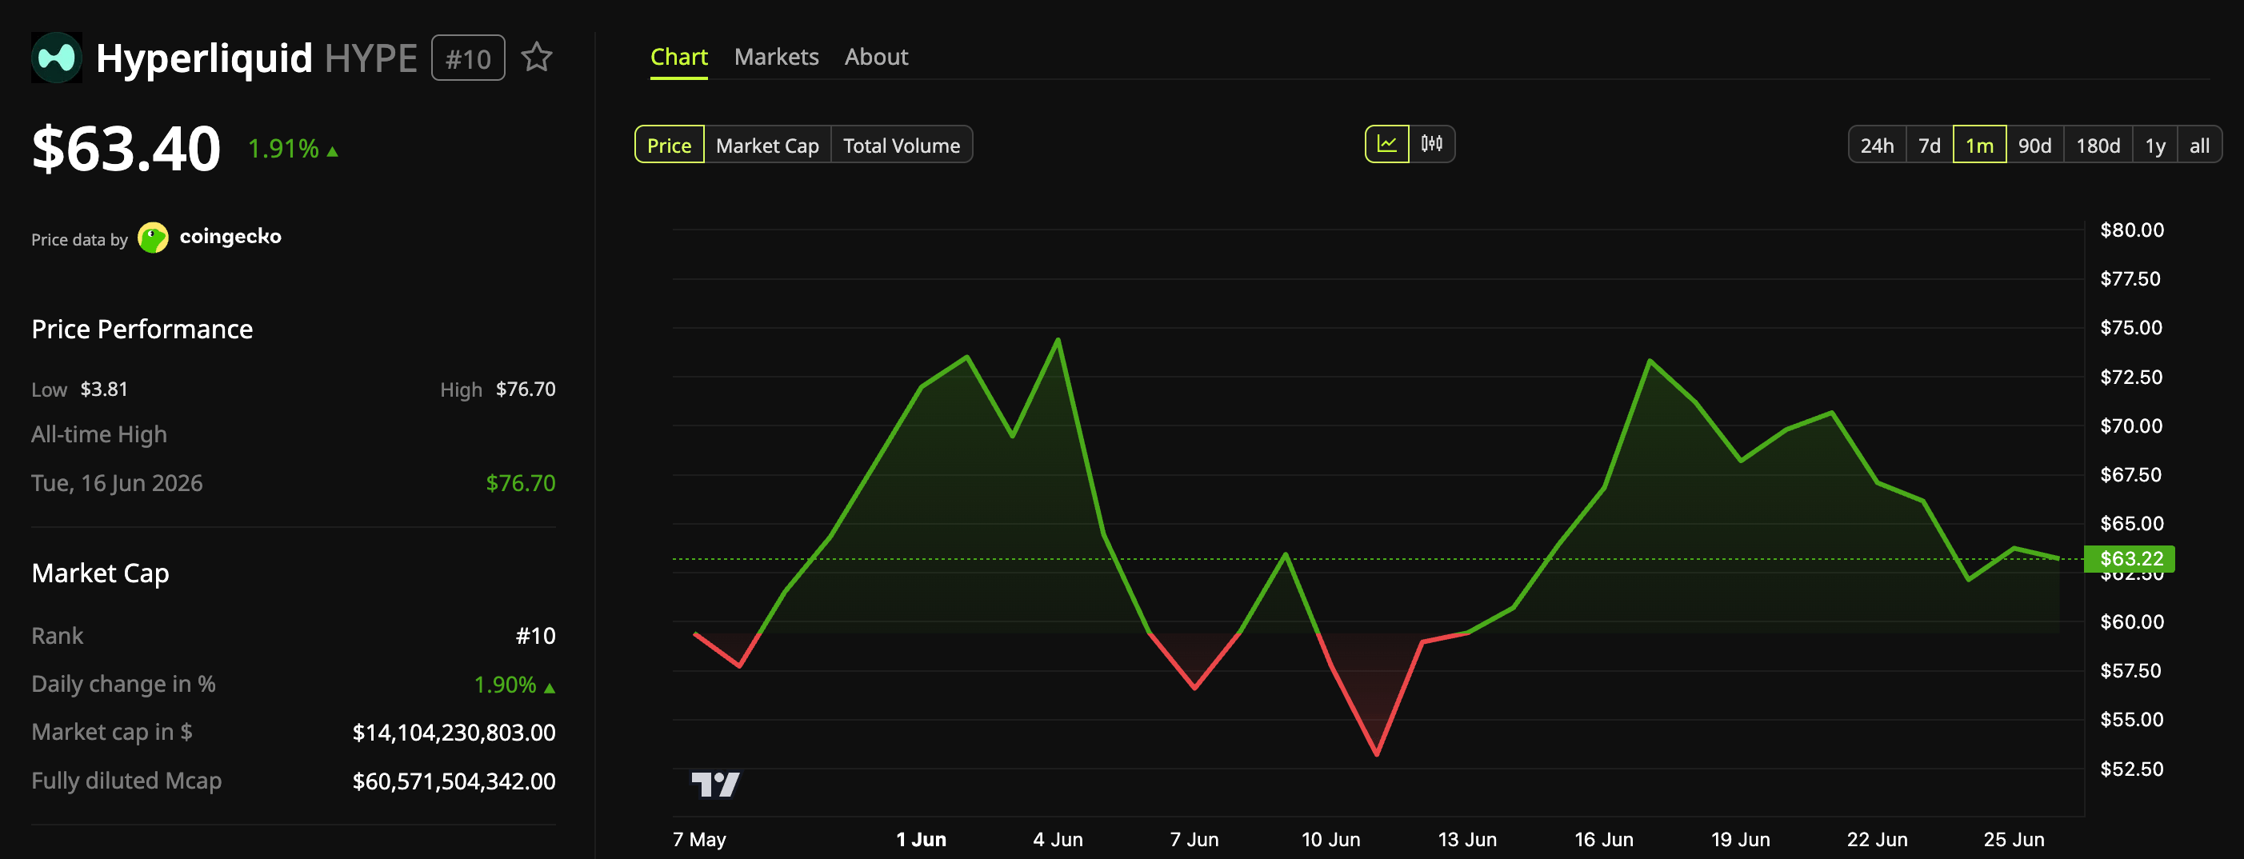Image resolution: width=2244 pixels, height=859 pixels.
Task: Click the Daily change 1.90% value
Action: [504, 685]
